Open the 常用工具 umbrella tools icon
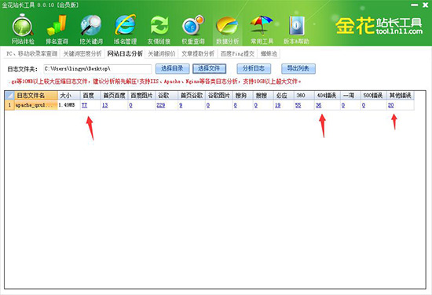This screenshot has height=295, width=432. click(x=262, y=30)
